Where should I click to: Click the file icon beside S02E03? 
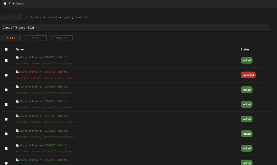pos(17,87)
